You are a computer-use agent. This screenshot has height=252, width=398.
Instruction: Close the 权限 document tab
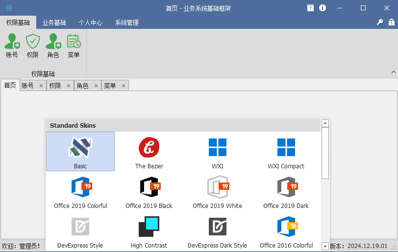click(x=69, y=86)
